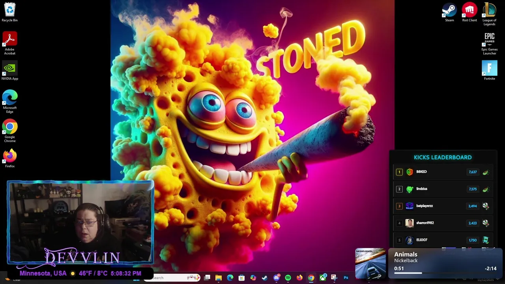Viewport: 505px width, 284px height.
Task: Click the "KICKS LEADERBOARD" heading
Action: click(x=443, y=157)
